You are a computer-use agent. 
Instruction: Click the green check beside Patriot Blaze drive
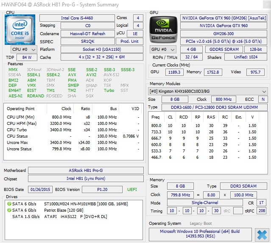click(x=9, y=210)
